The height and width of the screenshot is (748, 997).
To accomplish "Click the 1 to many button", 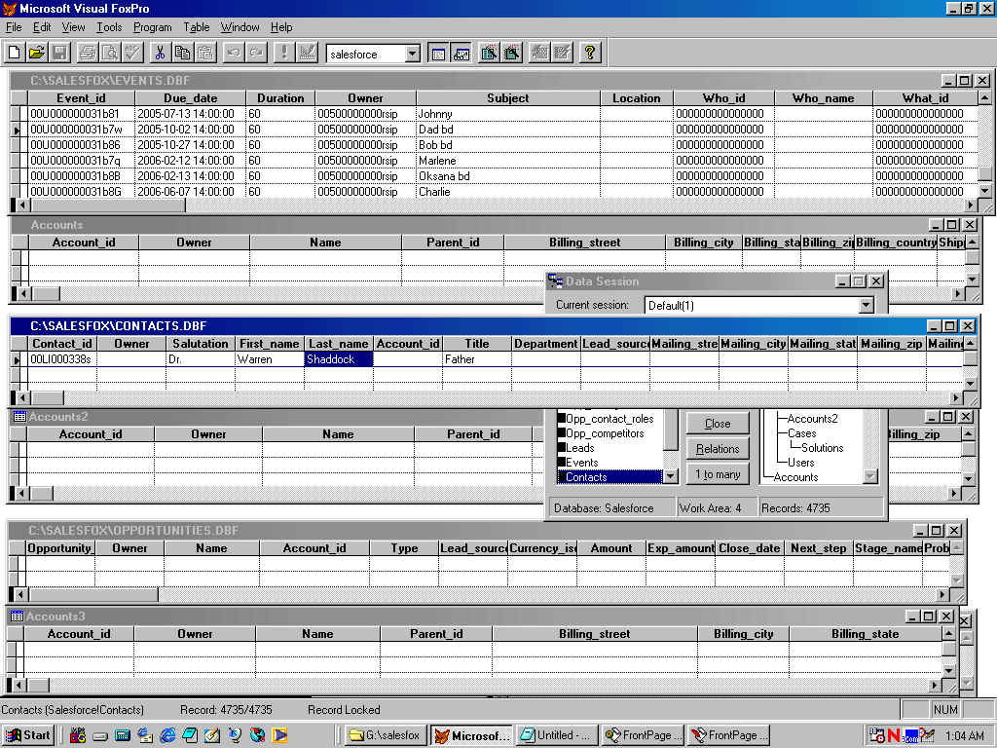I will 718,474.
